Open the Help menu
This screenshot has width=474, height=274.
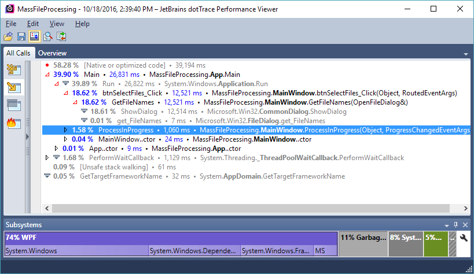point(82,24)
